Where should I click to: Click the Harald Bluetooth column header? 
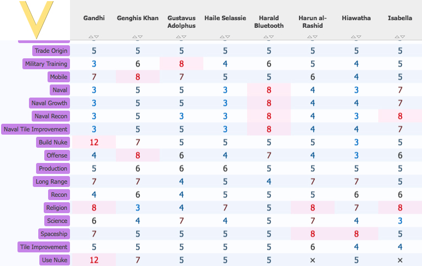click(269, 22)
